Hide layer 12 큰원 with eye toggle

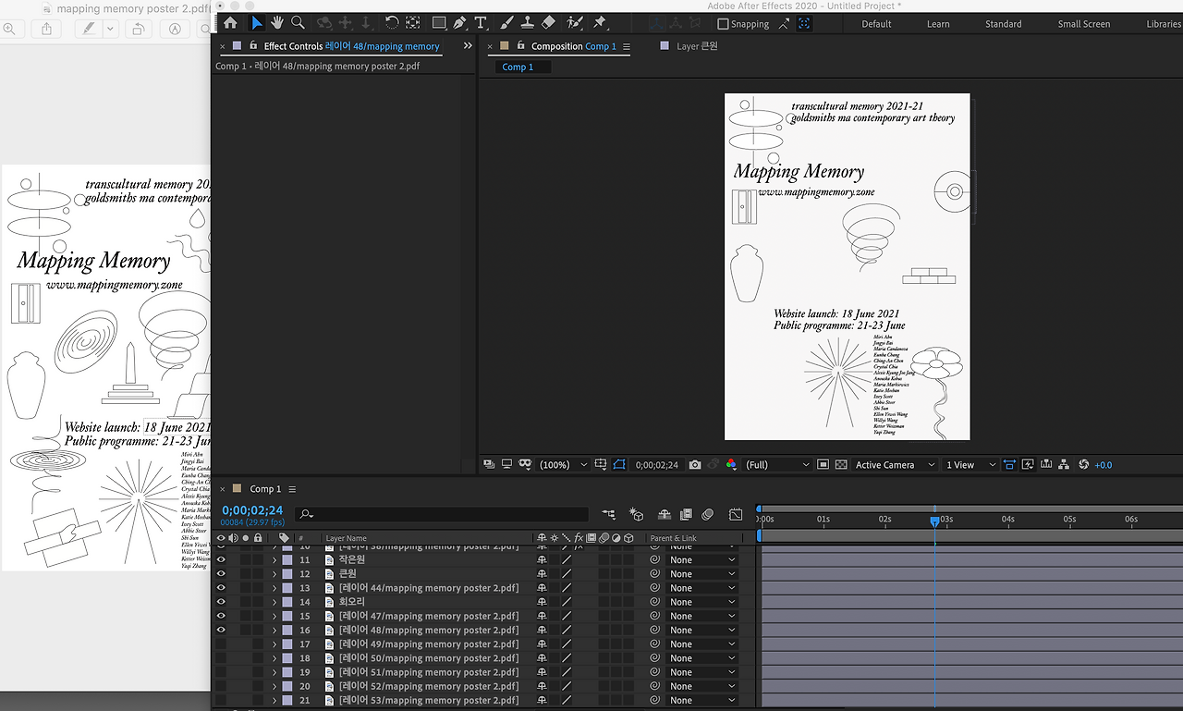(221, 574)
